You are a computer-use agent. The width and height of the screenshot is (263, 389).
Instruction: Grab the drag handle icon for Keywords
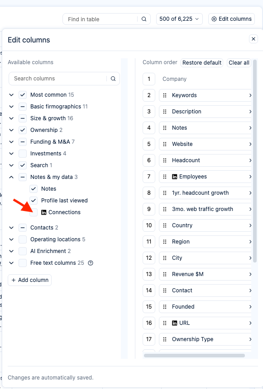(x=165, y=95)
